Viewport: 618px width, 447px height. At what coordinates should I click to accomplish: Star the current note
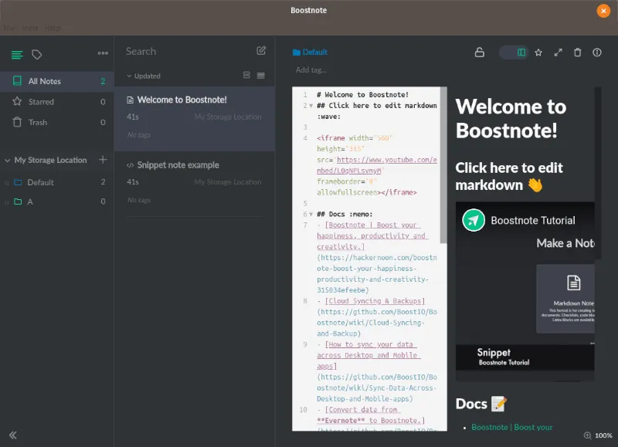(x=538, y=52)
